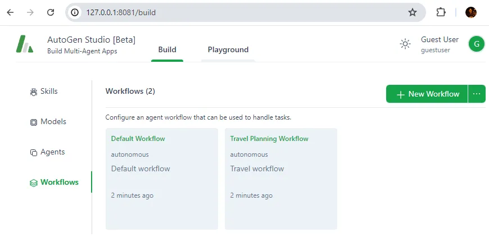The image size is (489, 237).
Task: Click the Agents sidebar icon
Action: (33, 153)
